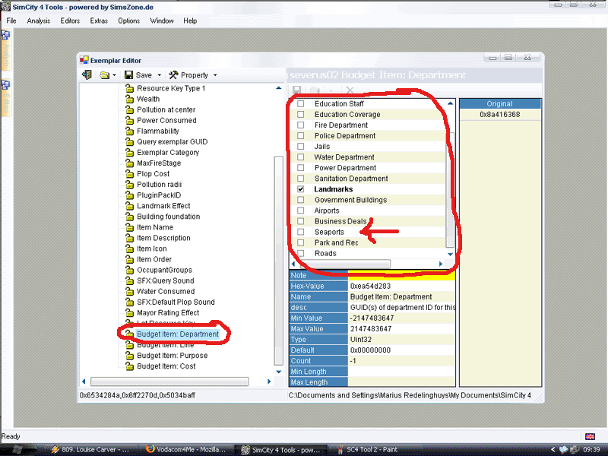Screen dimensions: 608x456
Task: Click the Property button label
Action: (195, 75)
